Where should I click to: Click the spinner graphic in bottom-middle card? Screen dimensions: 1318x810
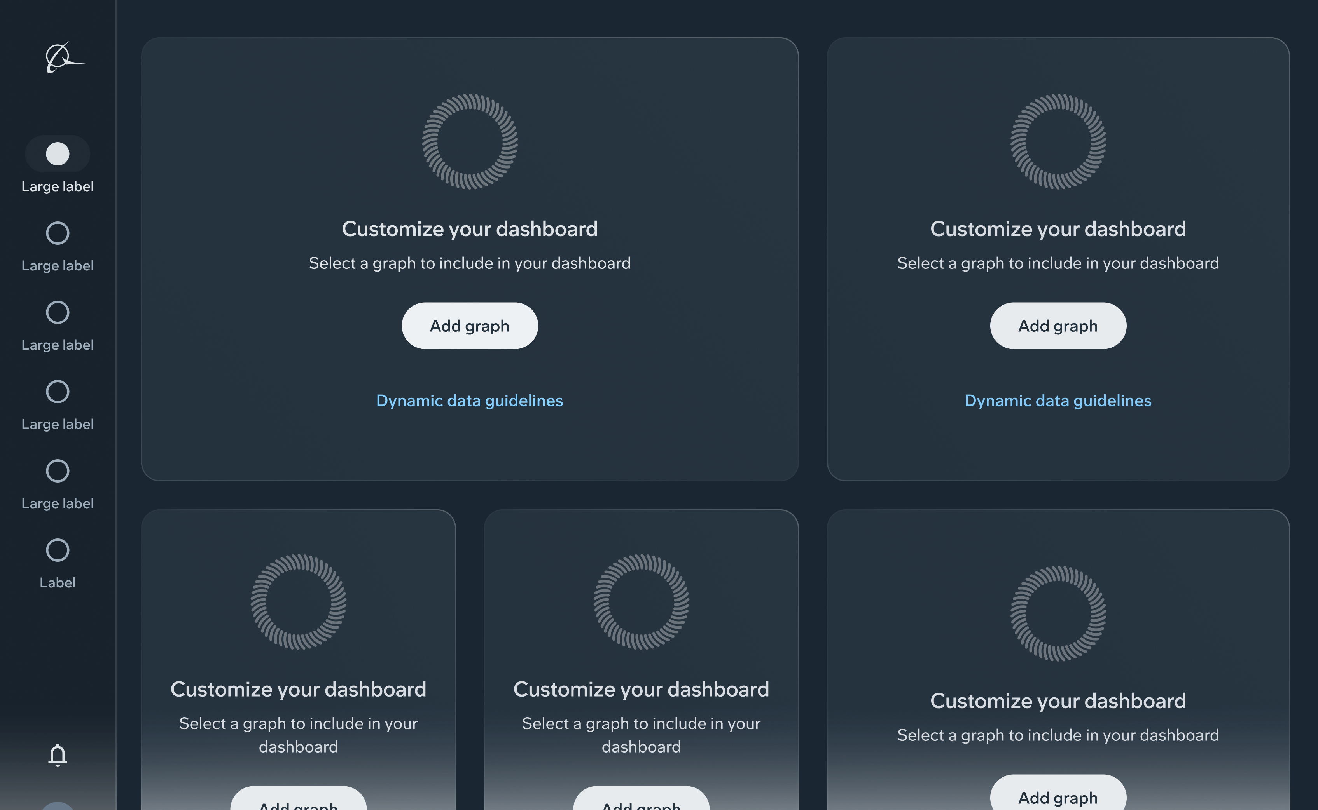[641, 602]
